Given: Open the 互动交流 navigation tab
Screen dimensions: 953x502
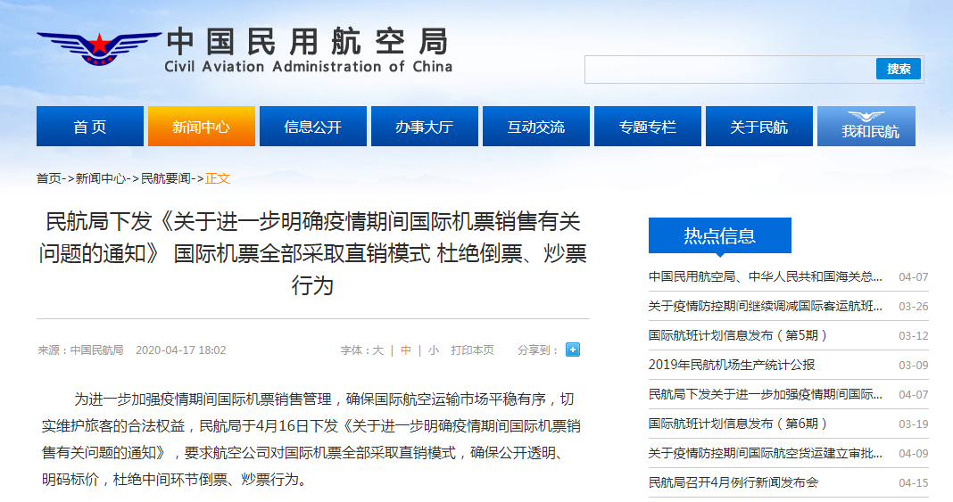Looking at the screenshot, I should click(536, 127).
